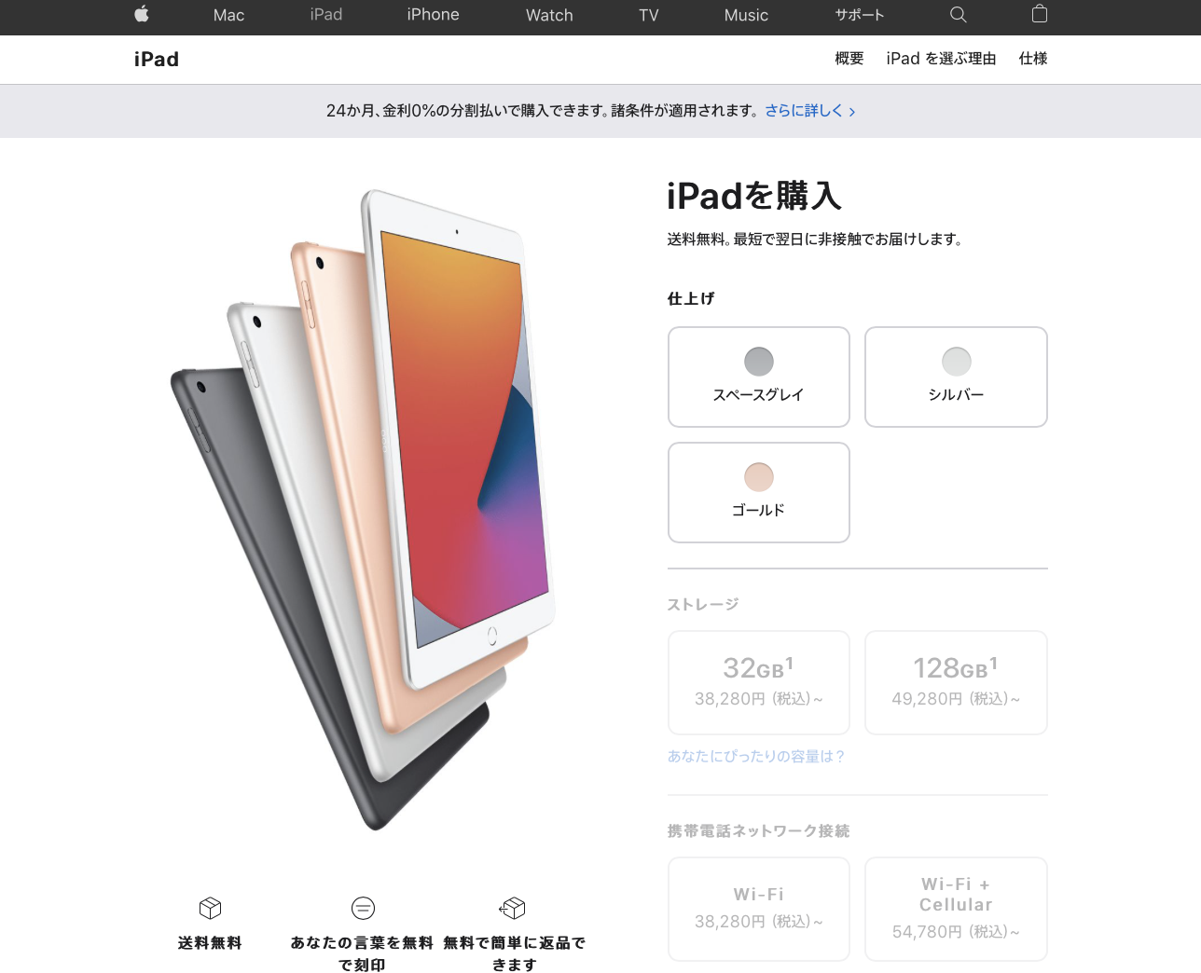Select the 32GB storage option
This screenshot has width=1201, height=973.
759,682
